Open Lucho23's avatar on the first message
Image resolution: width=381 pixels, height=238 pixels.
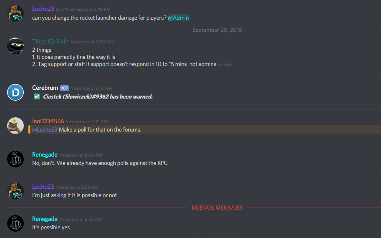click(15, 13)
